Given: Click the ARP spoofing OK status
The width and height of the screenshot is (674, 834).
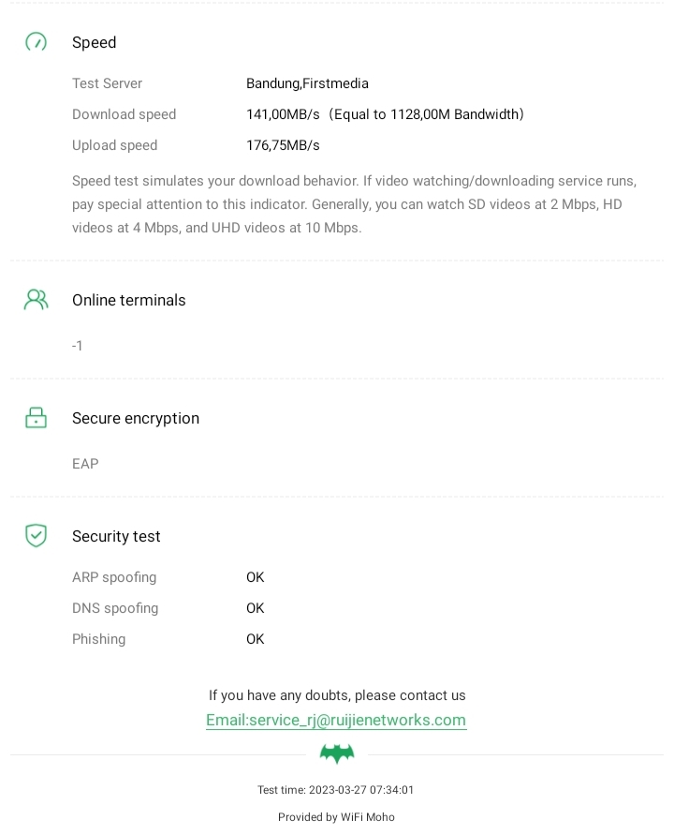Looking at the screenshot, I should tap(256, 577).
